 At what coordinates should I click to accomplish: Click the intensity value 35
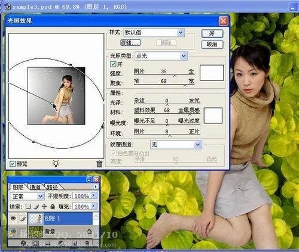[x=164, y=71]
